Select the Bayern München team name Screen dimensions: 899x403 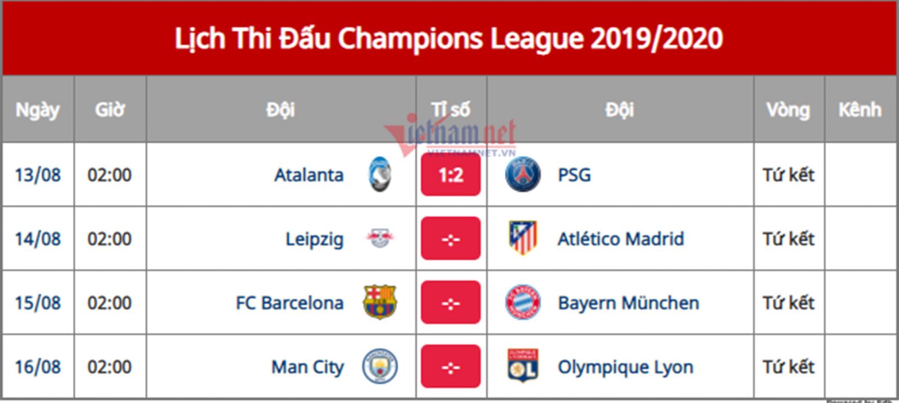click(628, 303)
